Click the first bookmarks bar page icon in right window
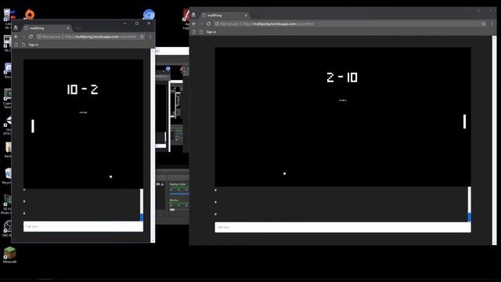This screenshot has width=501, height=282. tap(194, 32)
